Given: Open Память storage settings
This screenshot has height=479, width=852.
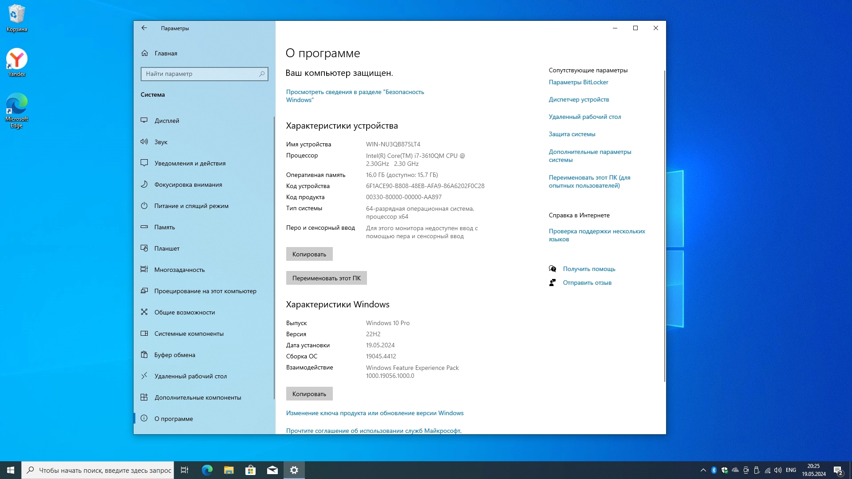Looking at the screenshot, I should [x=164, y=227].
